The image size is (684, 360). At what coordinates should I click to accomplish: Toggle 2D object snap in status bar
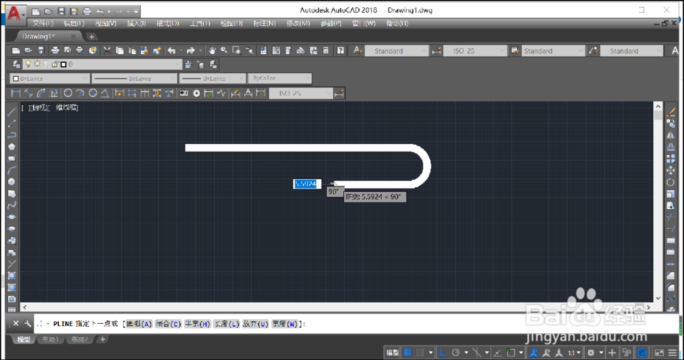click(x=511, y=352)
